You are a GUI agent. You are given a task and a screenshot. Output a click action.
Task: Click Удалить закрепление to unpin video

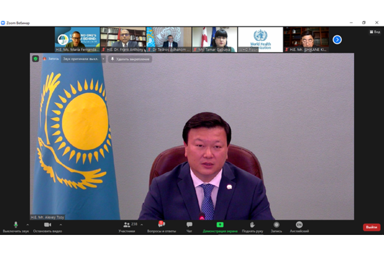[x=130, y=59]
